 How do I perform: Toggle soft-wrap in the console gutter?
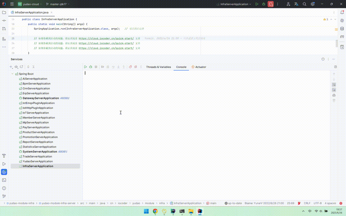[x=334, y=84]
